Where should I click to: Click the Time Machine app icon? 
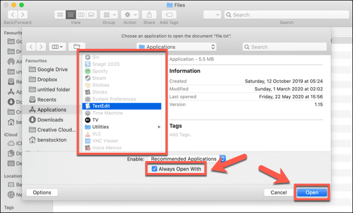[88, 113]
